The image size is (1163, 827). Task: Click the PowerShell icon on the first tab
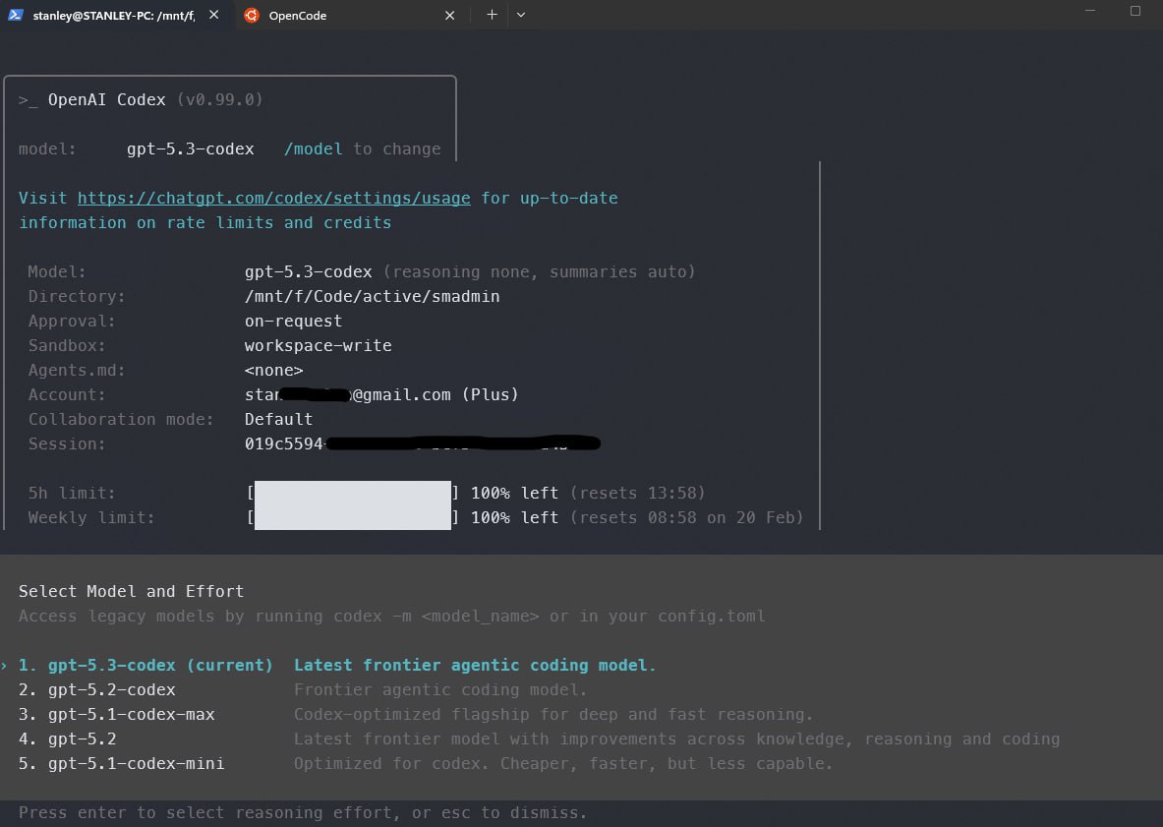coord(15,16)
